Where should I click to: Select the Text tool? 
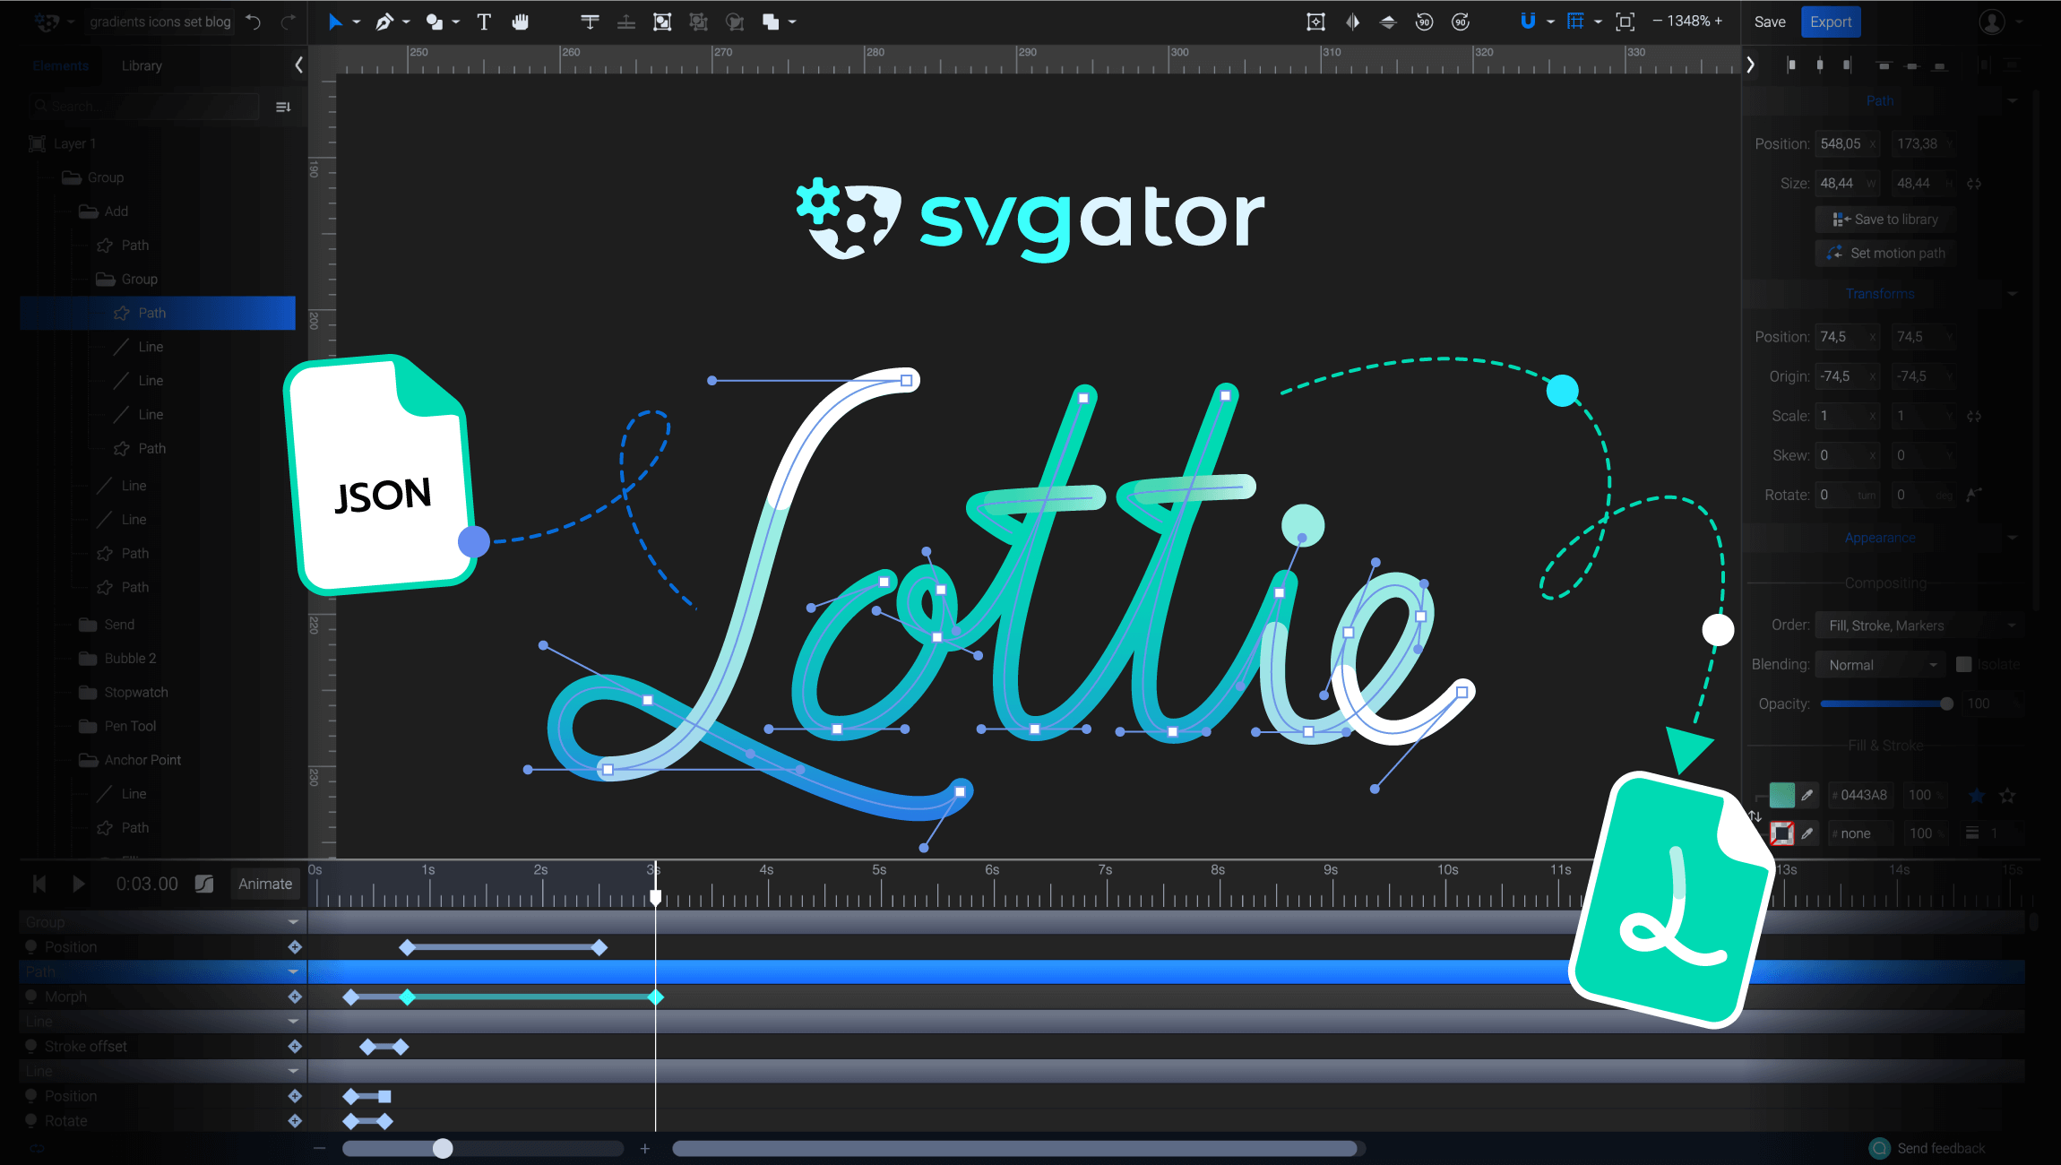[x=484, y=22]
